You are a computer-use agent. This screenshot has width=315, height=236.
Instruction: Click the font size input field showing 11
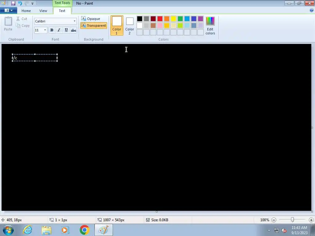tap(38, 30)
